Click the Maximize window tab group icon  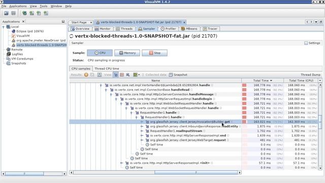tap(320, 22)
